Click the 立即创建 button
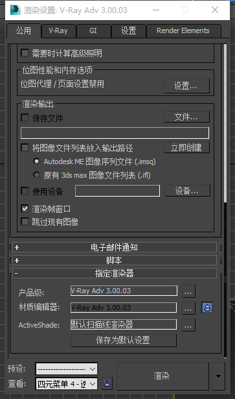Viewport: 235px width, 399px height. 187,147
